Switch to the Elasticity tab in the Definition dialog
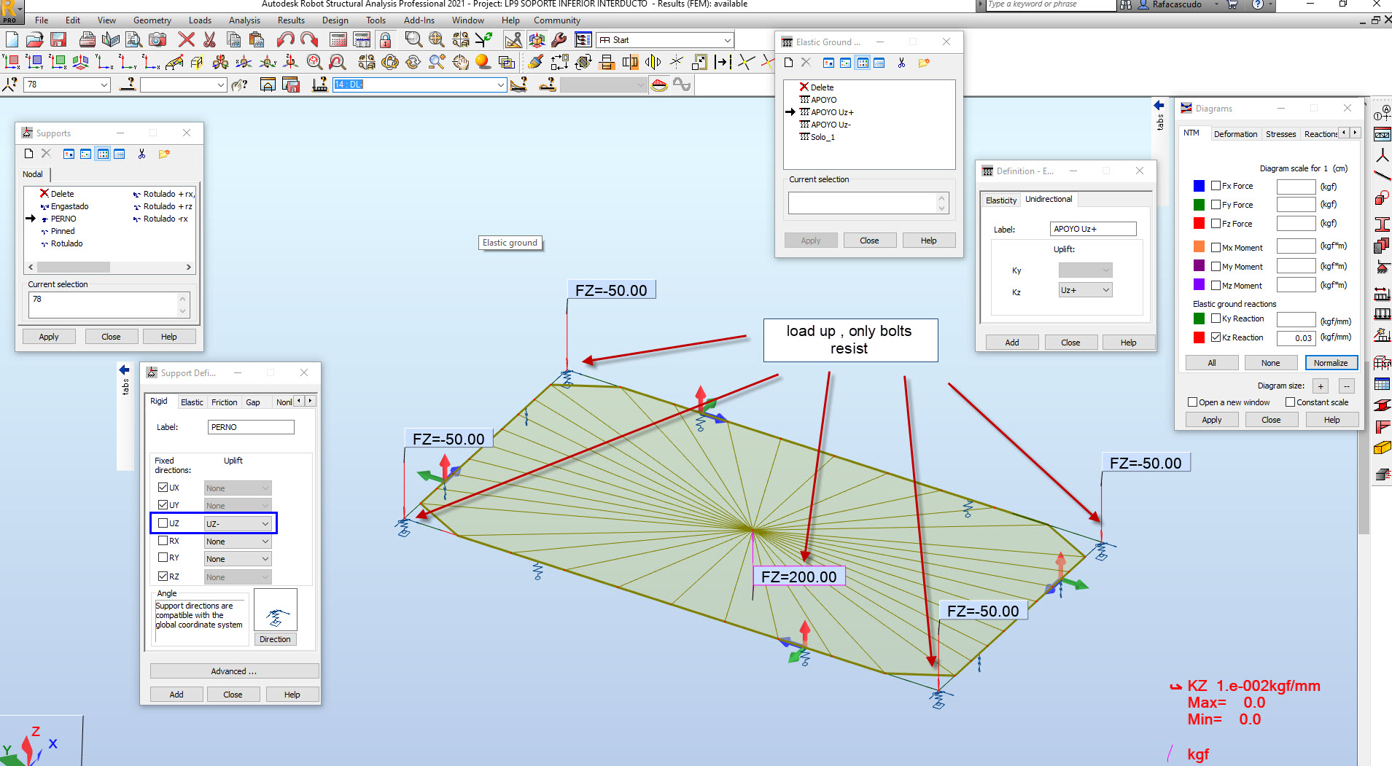The width and height of the screenshot is (1392, 766). (x=1000, y=200)
